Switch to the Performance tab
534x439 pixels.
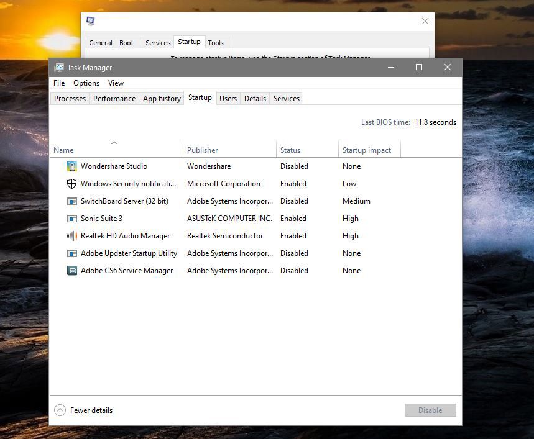point(114,98)
